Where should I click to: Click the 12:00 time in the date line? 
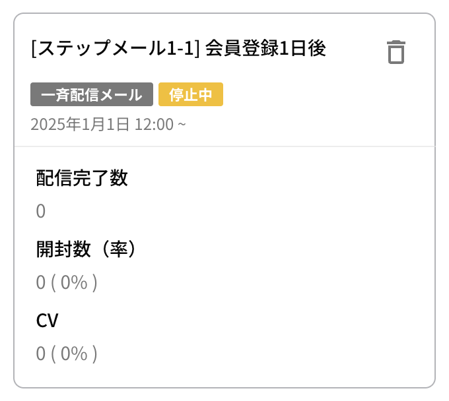pos(154,125)
